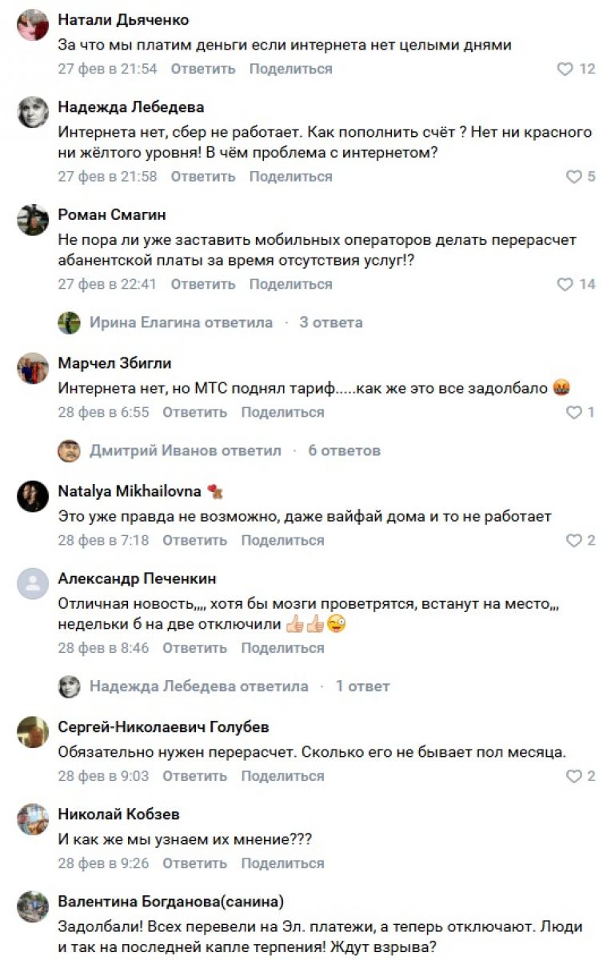The image size is (615, 960).
Task: Reply to Александр Печенкин's comment
Action: (195, 648)
